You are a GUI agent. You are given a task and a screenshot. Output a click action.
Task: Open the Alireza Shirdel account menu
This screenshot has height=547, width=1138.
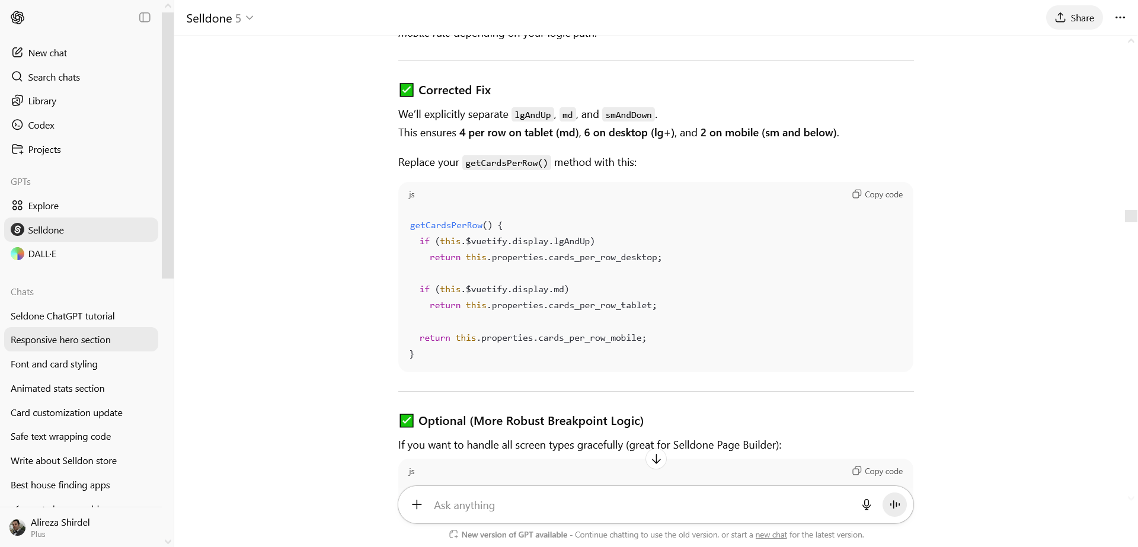click(81, 527)
